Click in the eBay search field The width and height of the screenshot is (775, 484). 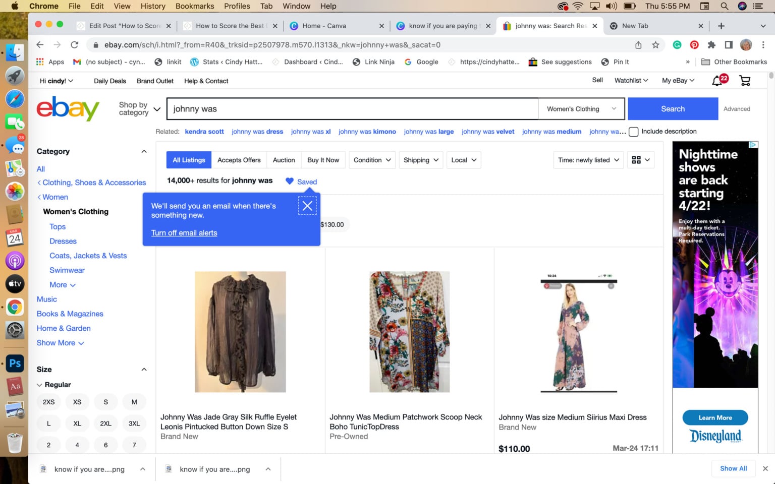pos(352,109)
